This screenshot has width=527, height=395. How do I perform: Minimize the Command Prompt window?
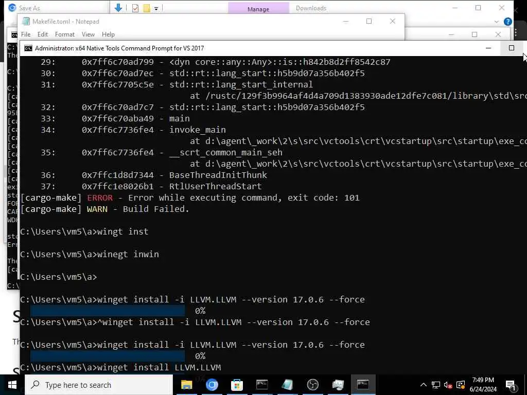[x=489, y=48]
